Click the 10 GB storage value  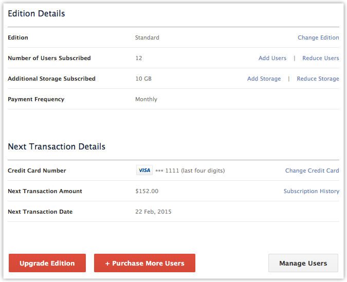click(143, 79)
